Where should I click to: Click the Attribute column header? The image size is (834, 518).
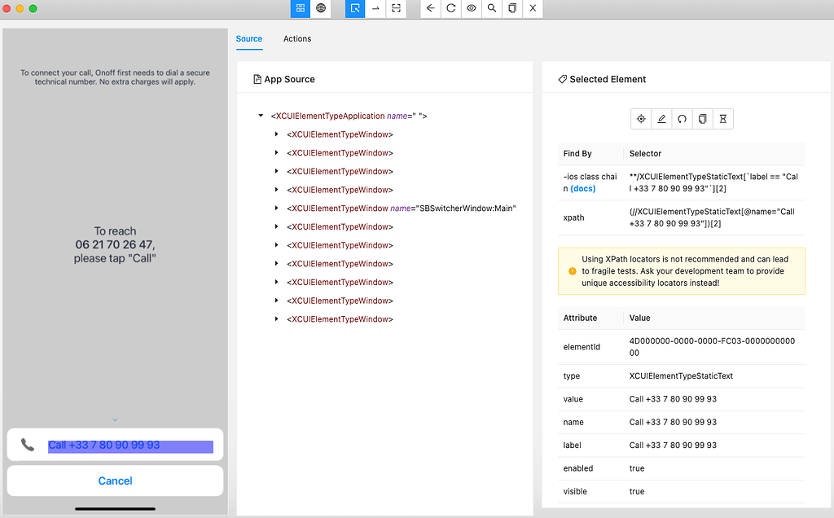coord(580,318)
